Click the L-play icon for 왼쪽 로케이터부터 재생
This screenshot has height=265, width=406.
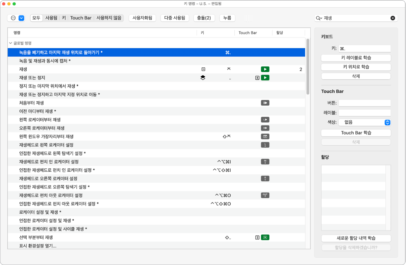pyautogui.click(x=265, y=120)
